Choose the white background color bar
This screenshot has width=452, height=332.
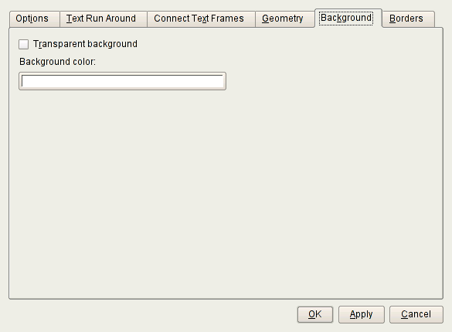[123, 81]
